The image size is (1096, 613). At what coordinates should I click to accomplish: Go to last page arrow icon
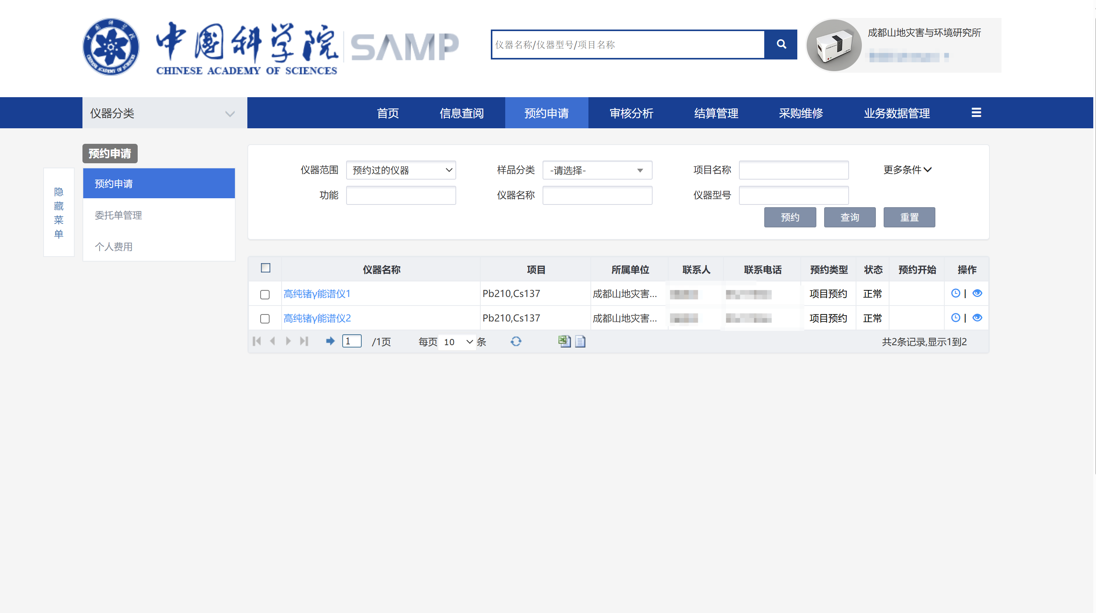[x=304, y=341]
